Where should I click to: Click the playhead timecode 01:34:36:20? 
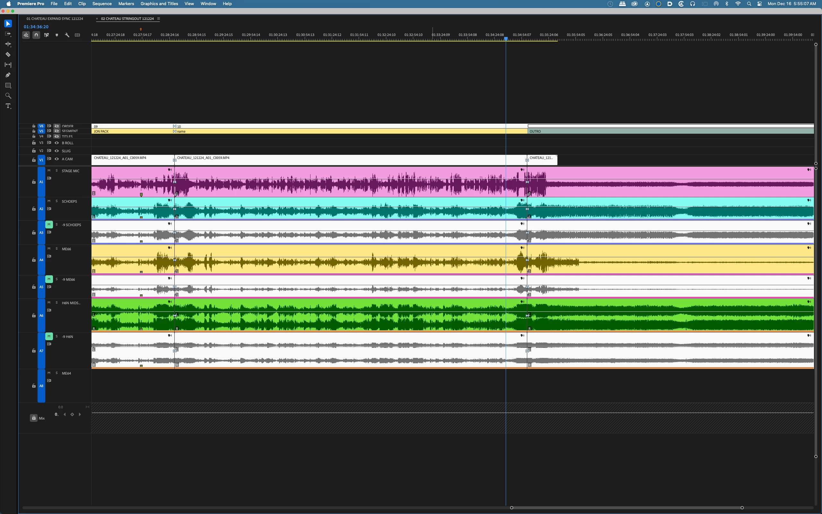[x=36, y=27]
